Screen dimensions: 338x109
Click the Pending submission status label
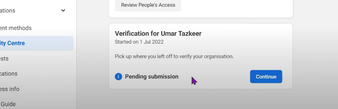151,77
